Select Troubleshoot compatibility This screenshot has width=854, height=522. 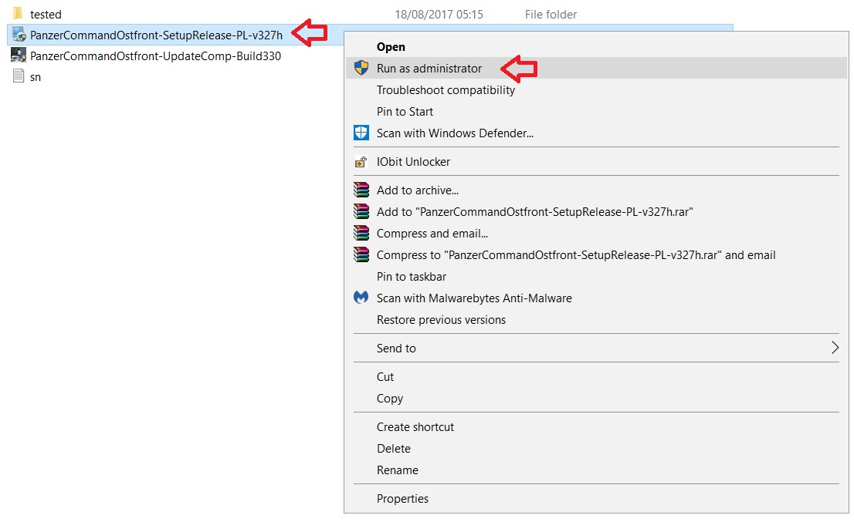[x=446, y=90]
